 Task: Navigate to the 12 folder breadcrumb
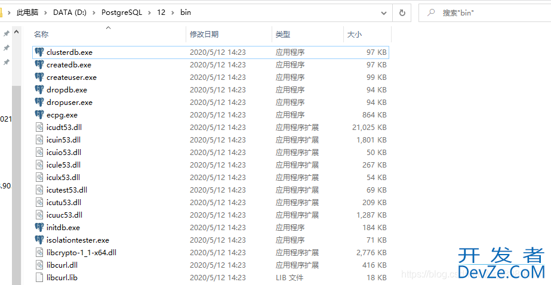pos(161,13)
